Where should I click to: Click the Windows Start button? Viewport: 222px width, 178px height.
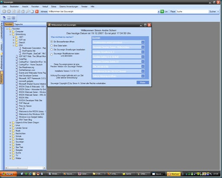click(x=8, y=174)
